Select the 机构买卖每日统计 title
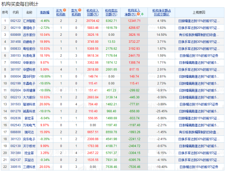 (20, 4)
